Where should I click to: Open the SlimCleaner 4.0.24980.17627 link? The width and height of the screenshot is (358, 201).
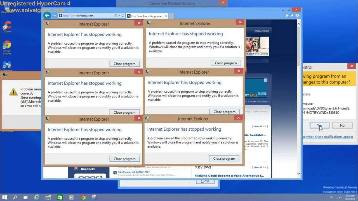click(134, 172)
